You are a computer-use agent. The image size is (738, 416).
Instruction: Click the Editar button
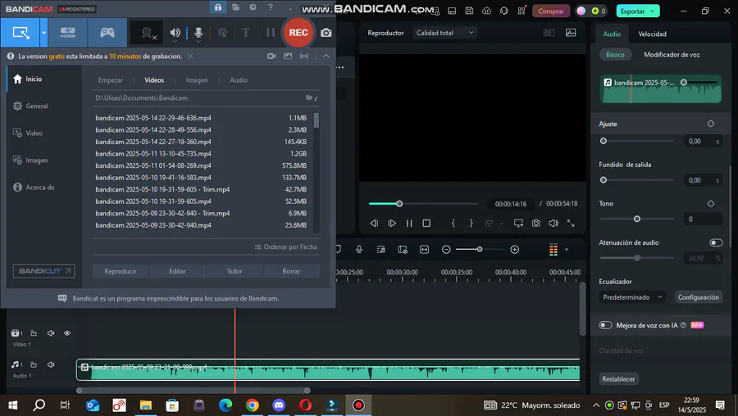(177, 271)
